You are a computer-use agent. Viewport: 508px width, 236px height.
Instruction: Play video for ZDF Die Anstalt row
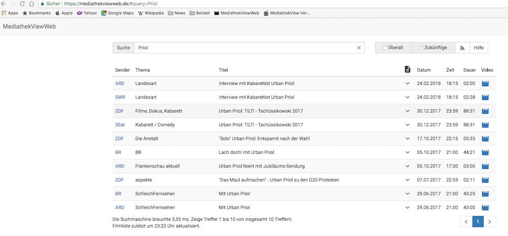[x=485, y=139]
